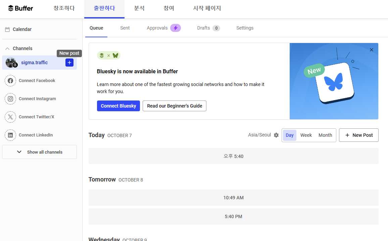Screen dimensions: 388x241
Task: Click the Connect Instagram icon
Action: [10, 99]
